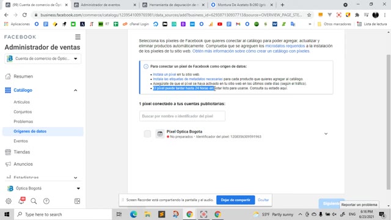Open the settings gear in the sidebar footer
Screen dimensions: 391x220
point(9,201)
